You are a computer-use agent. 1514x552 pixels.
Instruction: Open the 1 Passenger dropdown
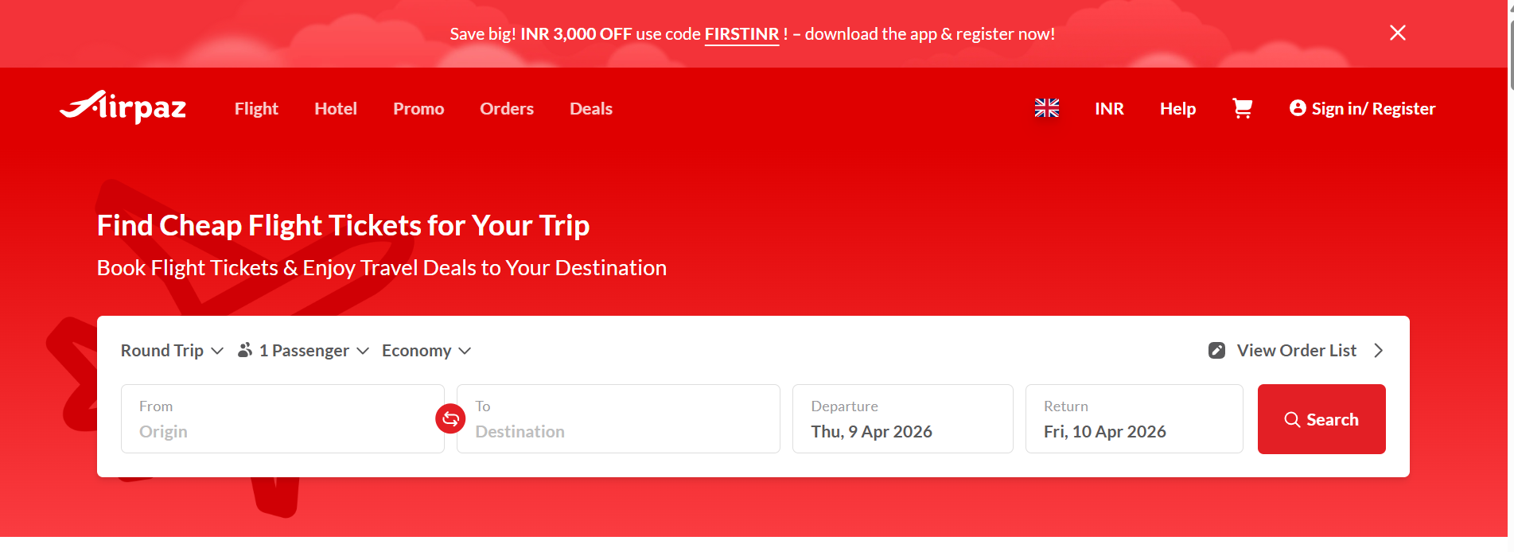coord(313,351)
